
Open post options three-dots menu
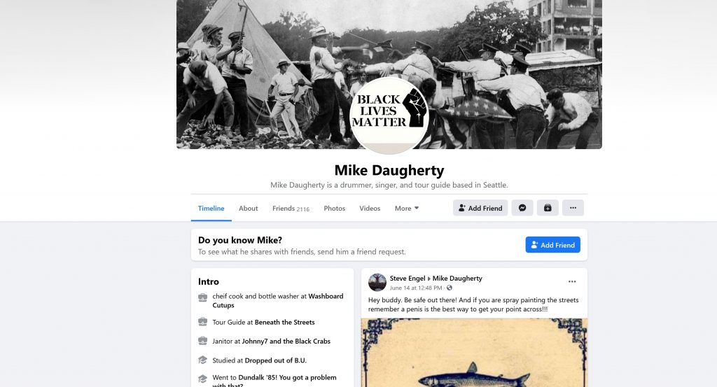[572, 281]
